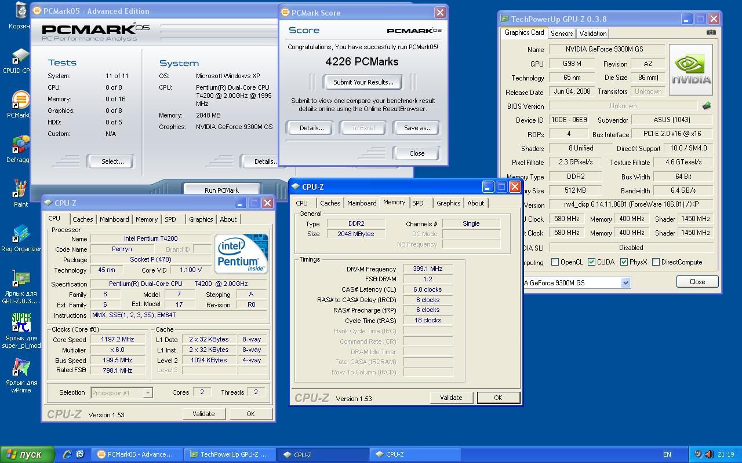
Task: Click the EN language indicator
Action: pyautogui.click(x=667, y=454)
